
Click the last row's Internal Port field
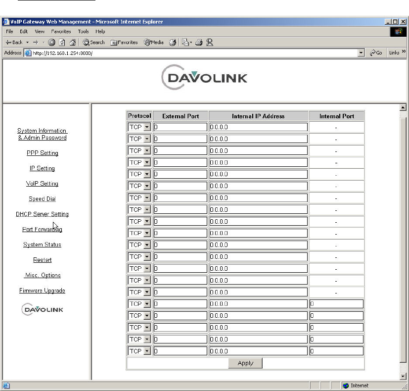336,351
